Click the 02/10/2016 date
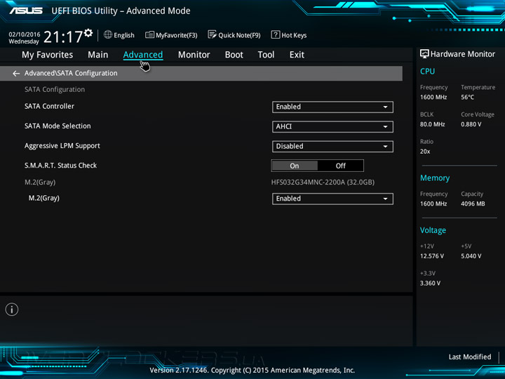Image resolution: width=505 pixels, height=379 pixels. pyautogui.click(x=25, y=34)
